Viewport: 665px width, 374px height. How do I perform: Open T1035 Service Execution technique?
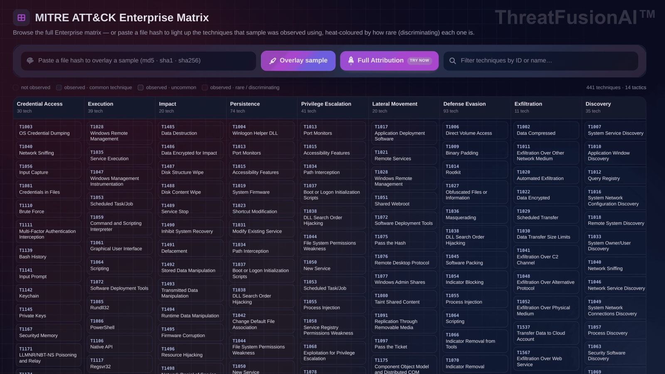[120, 155]
